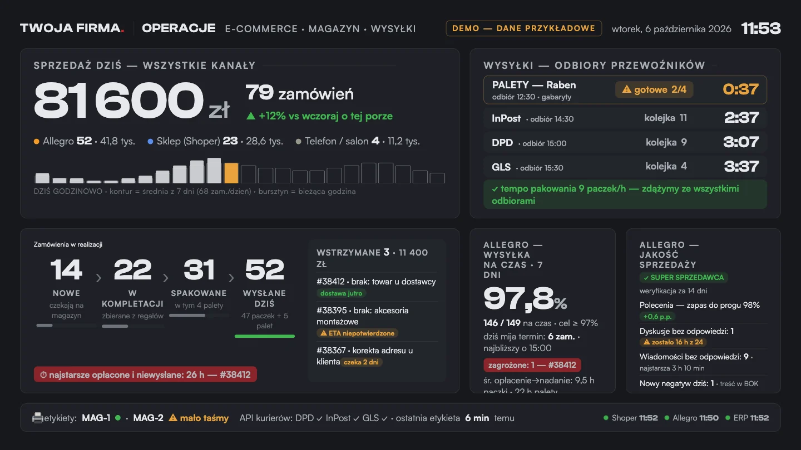The width and height of the screenshot is (801, 450).
Task: Open the DPD odbiór 15:00 row
Action: point(625,142)
